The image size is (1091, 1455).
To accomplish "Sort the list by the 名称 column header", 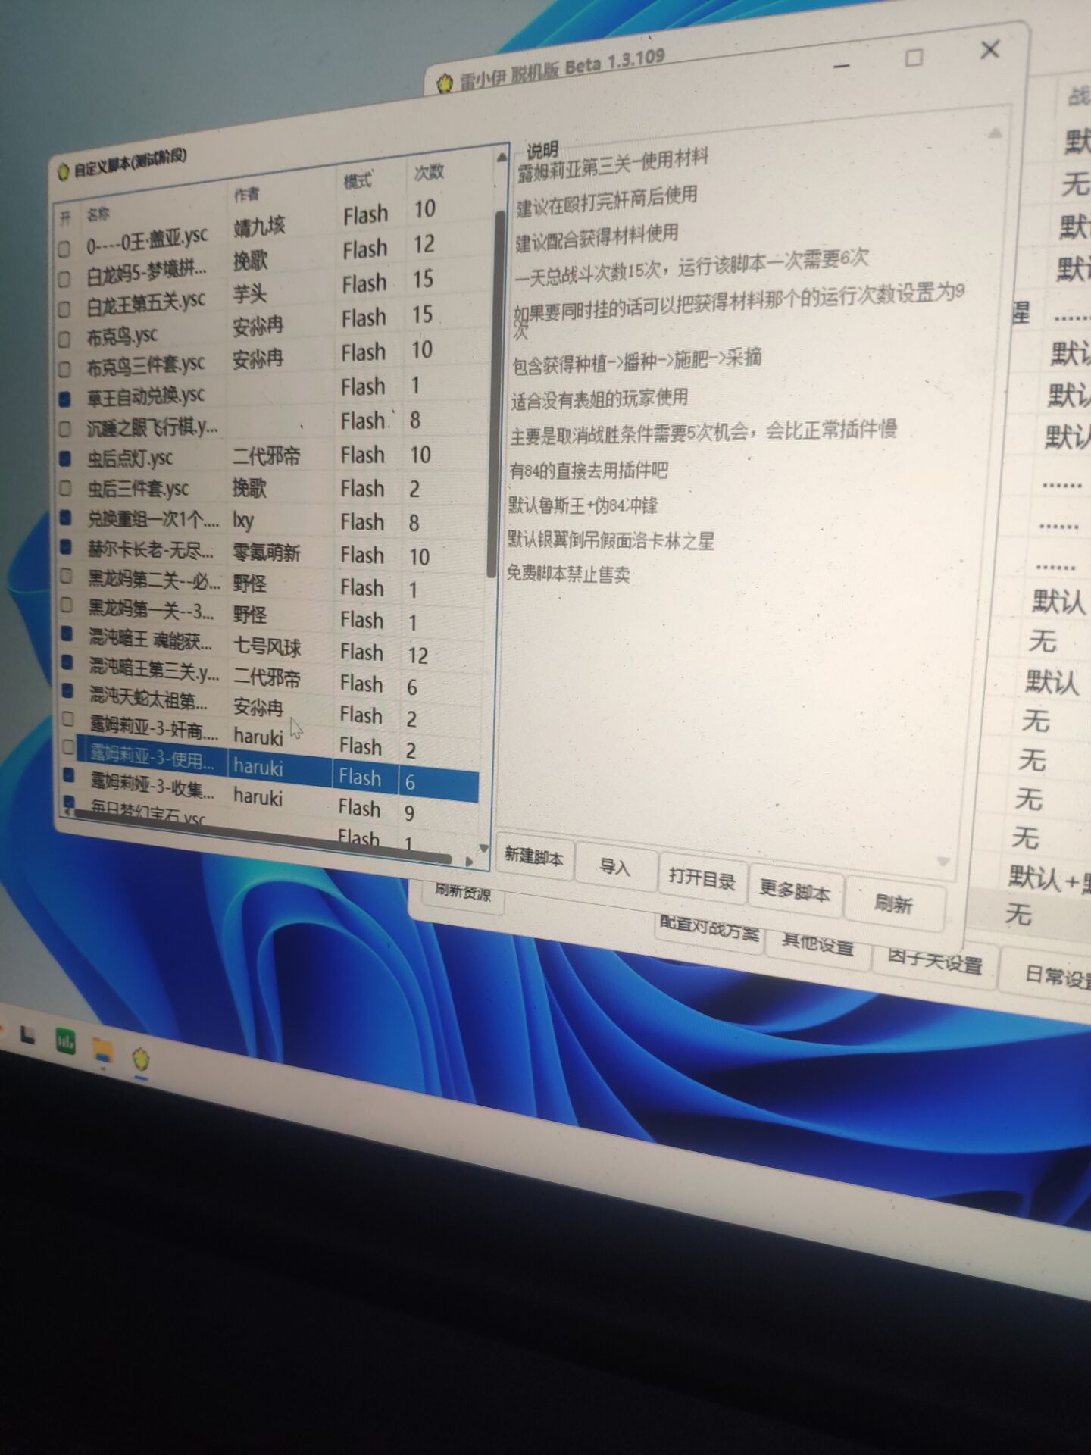I will point(98,214).
